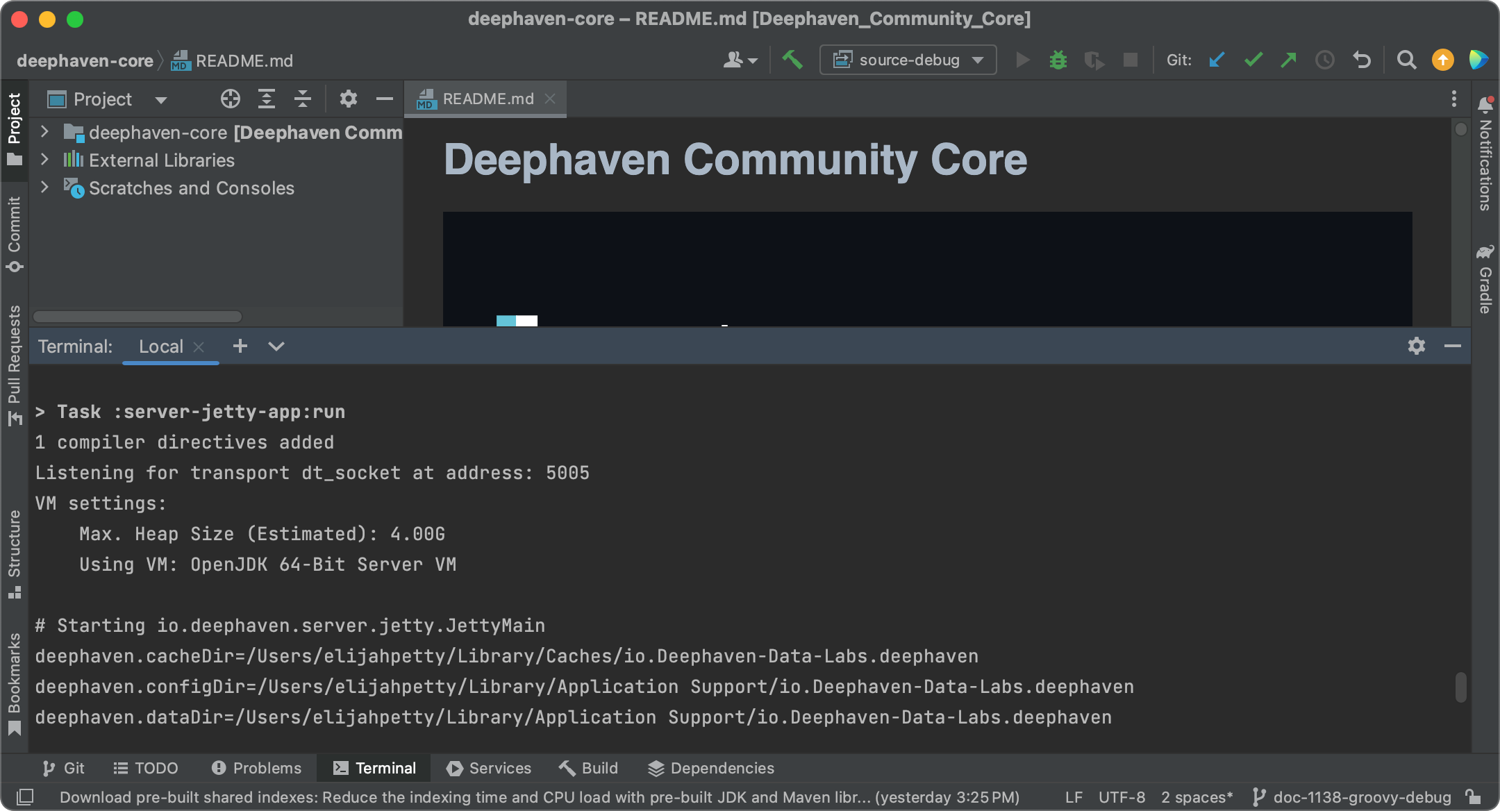The height and width of the screenshot is (811, 1500).
Task: Push commits with the green arrow icon
Action: pos(1289,60)
